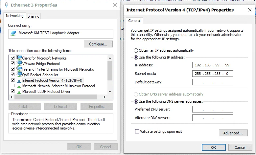The image size is (256, 155).
Task: Click the vertical scrollbar thumb in items list
Action: (x=110, y=71)
